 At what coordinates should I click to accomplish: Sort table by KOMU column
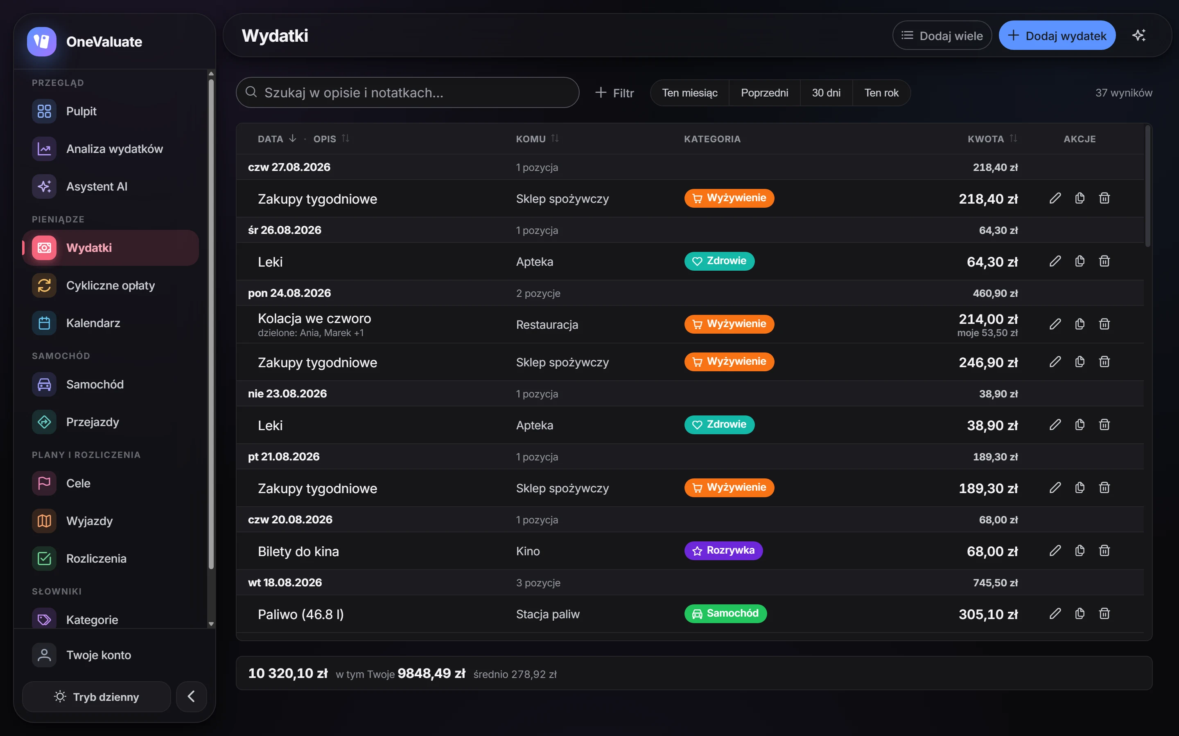tap(537, 139)
